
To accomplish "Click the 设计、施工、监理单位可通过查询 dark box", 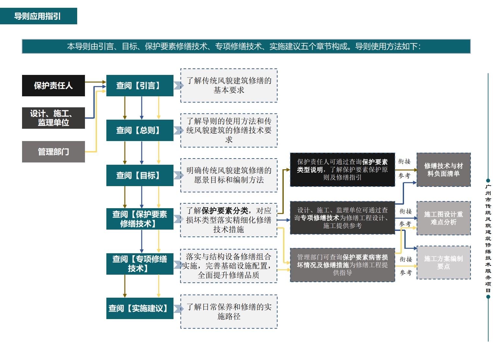I will 342,218.
